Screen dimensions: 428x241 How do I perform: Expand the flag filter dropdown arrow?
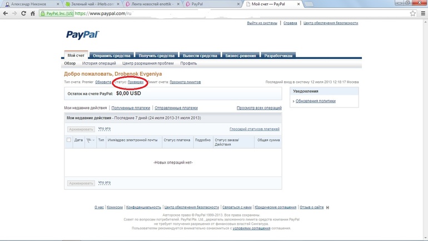click(x=93, y=140)
